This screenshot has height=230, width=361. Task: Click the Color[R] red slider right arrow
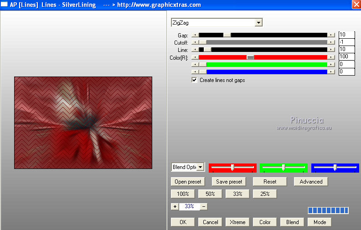331,57
